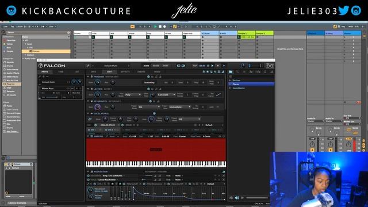Click the Ableton record button
Viewport: 368px width, 207px height.
(x=164, y=26)
